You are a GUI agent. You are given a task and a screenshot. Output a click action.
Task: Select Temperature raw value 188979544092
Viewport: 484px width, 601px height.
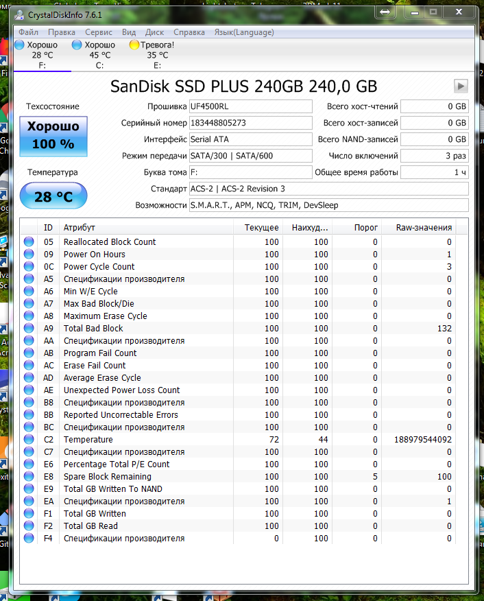click(x=423, y=439)
